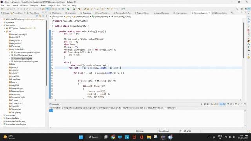The height and width of the screenshot is (141, 251).
Task: Open the New file dropdown arrow
Action: click(x=5, y=9)
